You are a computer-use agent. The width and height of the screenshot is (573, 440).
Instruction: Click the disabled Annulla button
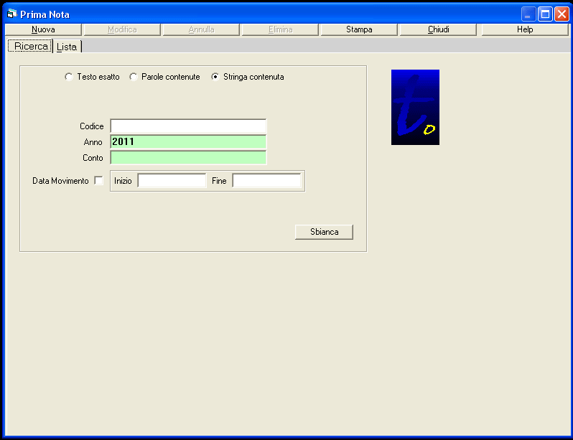coord(201,29)
